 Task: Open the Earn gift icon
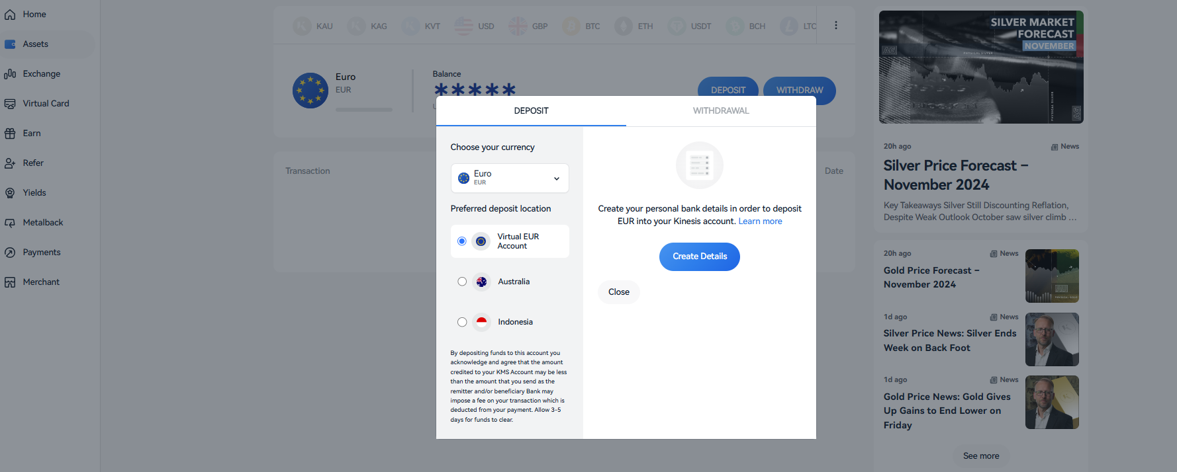(x=10, y=134)
